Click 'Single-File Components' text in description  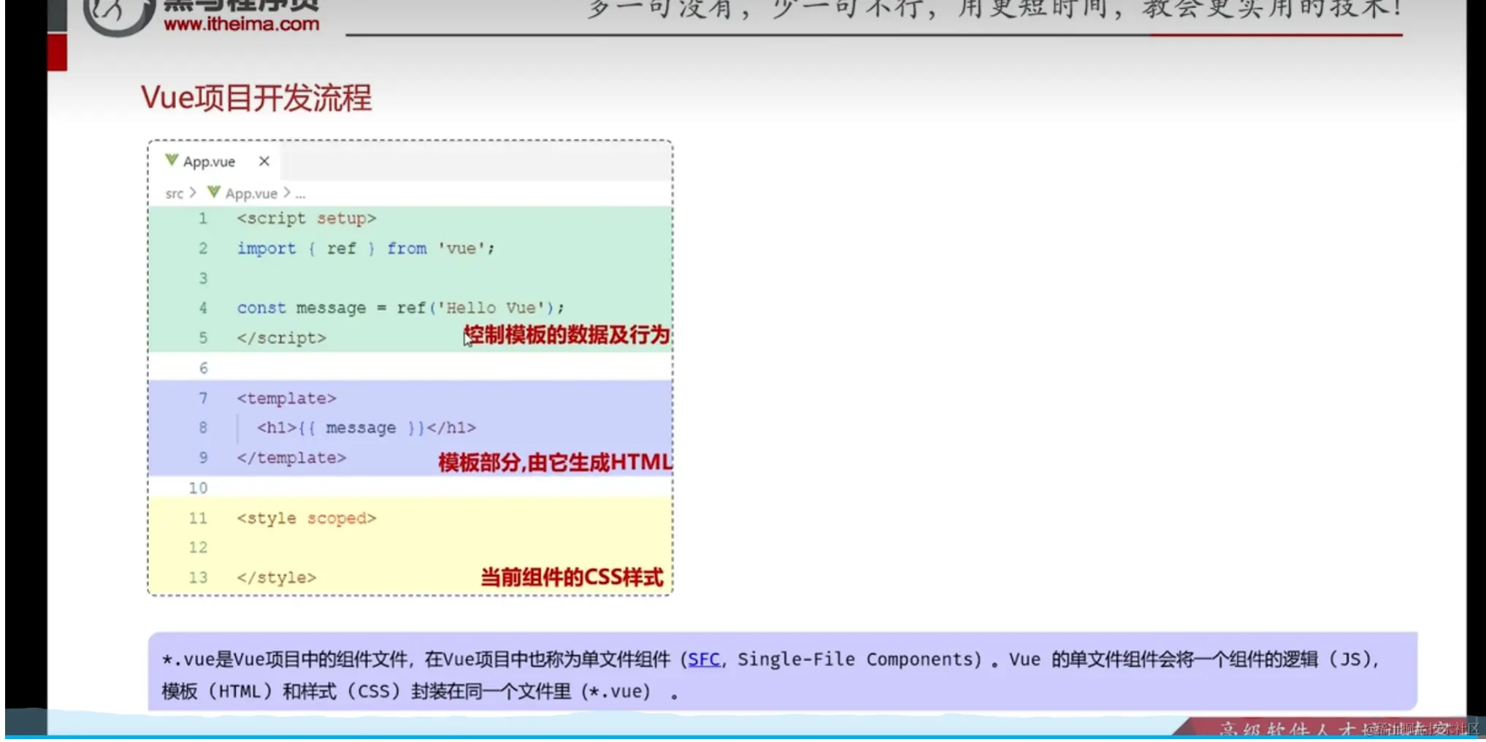(x=855, y=659)
